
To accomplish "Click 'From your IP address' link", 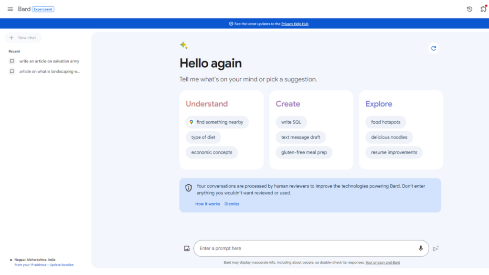I will tap(30, 265).
